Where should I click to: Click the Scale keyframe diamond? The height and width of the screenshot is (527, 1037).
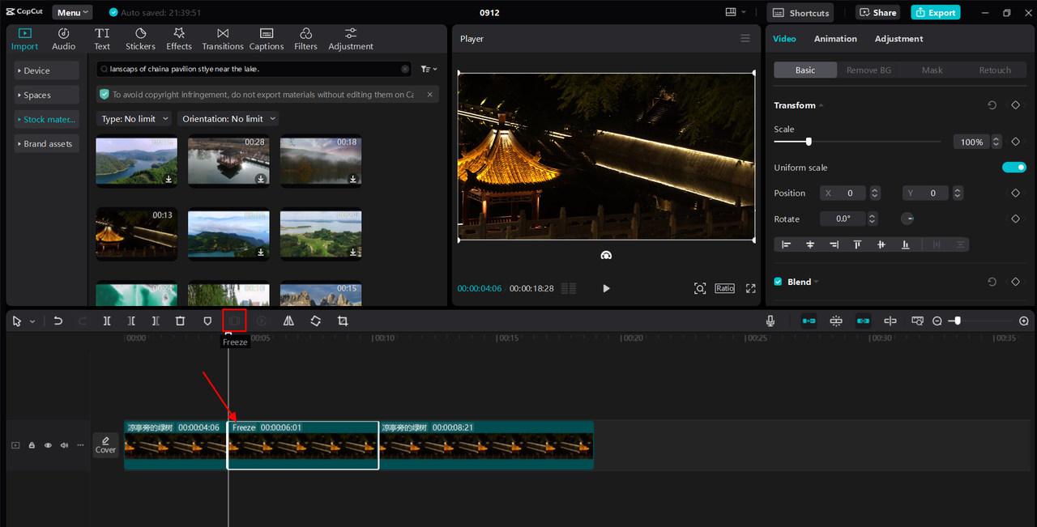pyautogui.click(x=1015, y=142)
